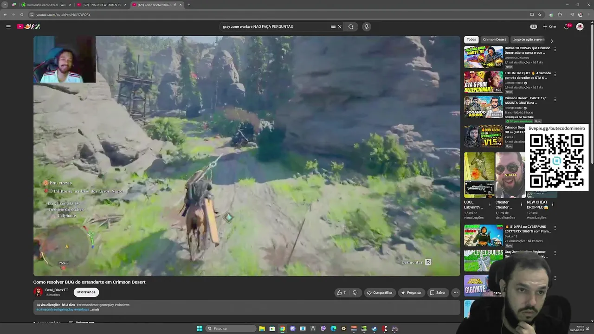Open Chrome profile avatar
Viewport: 594px width, 334px height.
point(580,14)
